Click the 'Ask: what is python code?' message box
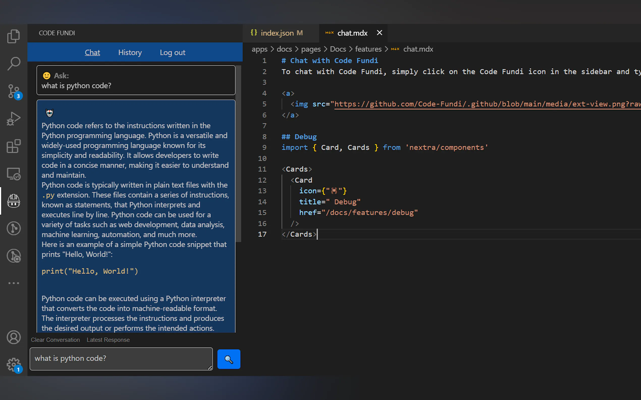The image size is (641, 400). click(136, 80)
